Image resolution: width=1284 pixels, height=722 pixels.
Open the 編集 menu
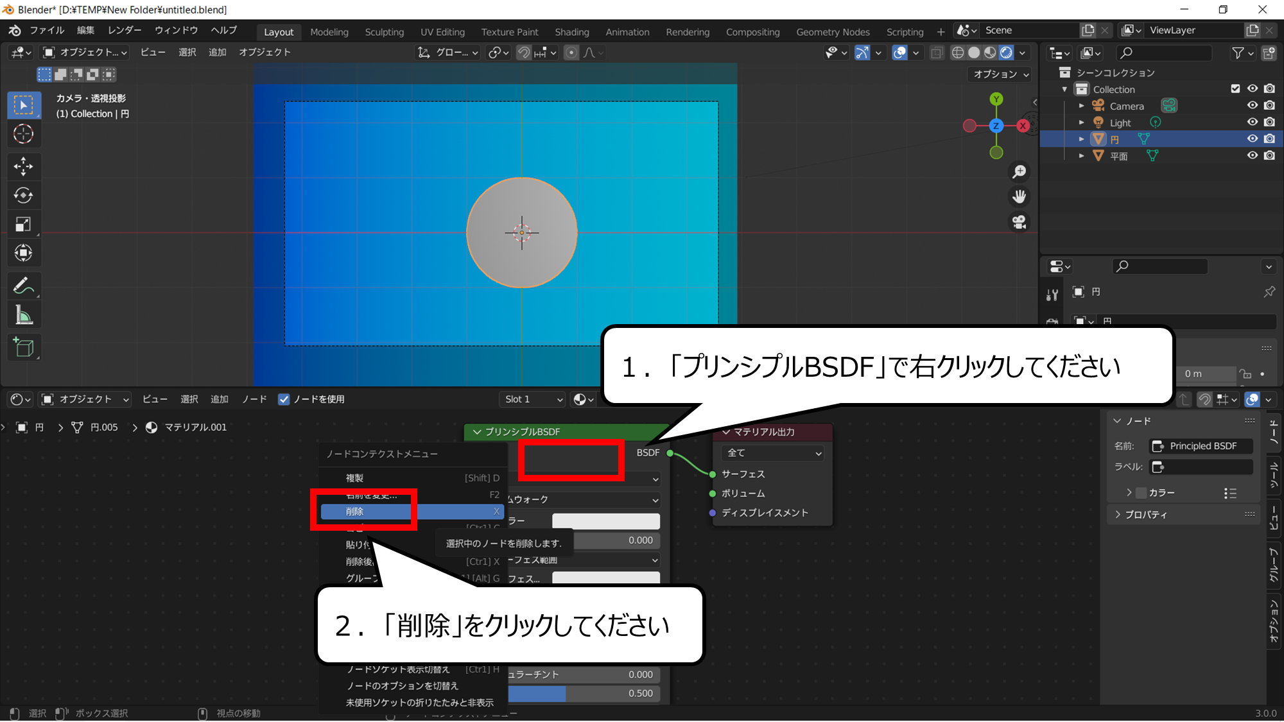[85, 31]
